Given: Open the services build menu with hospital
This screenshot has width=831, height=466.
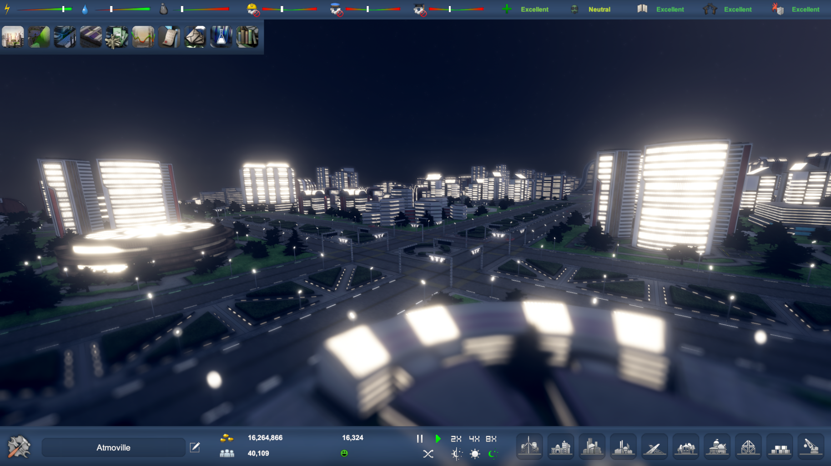Looking at the screenshot, I should pos(561,446).
